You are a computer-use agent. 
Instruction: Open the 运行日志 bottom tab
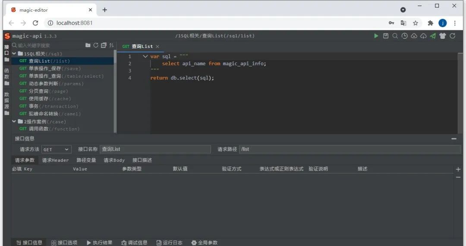point(170,243)
